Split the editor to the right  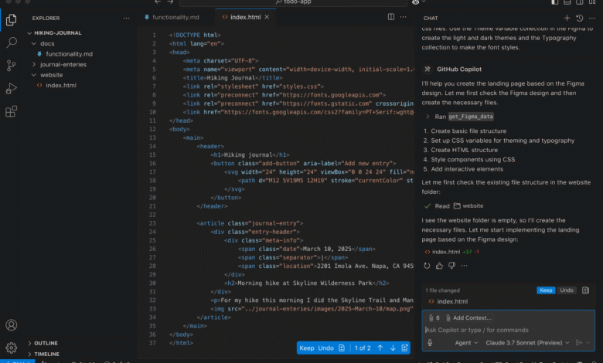pos(390,17)
